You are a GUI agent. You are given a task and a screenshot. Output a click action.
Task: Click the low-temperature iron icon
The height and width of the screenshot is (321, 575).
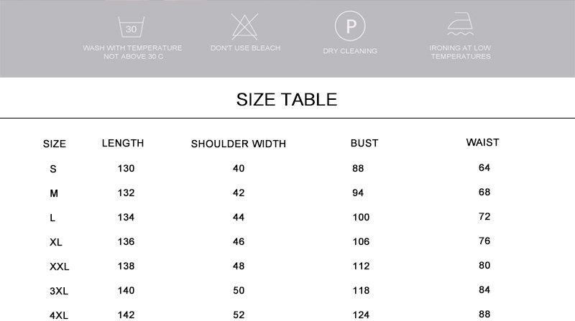(x=460, y=27)
